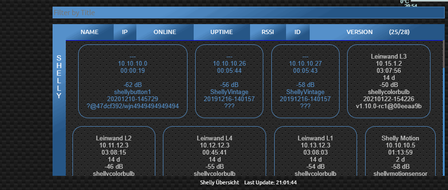
Task: Click the Shelly Übersicht footer title
Action: click(x=220, y=182)
